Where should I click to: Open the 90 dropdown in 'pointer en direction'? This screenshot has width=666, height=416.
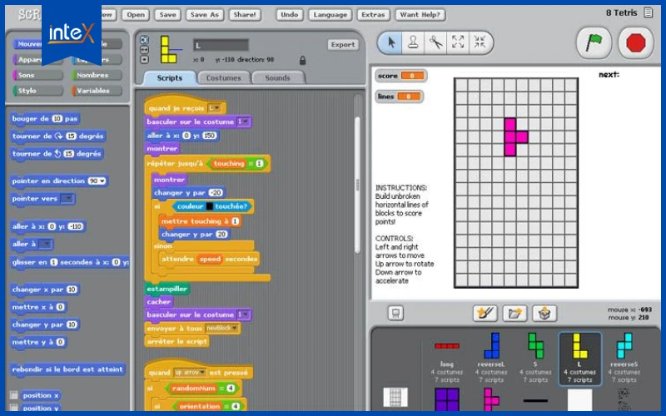[x=97, y=181]
